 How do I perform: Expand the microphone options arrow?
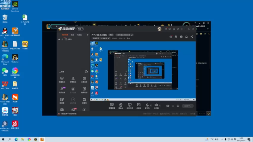151,105
